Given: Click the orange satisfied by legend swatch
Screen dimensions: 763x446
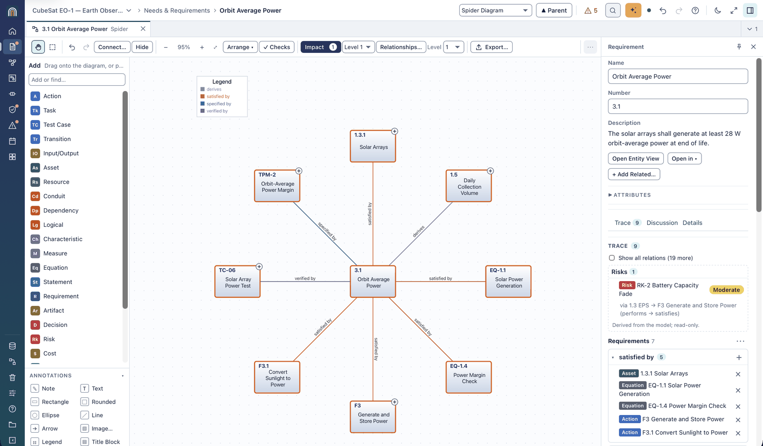Looking at the screenshot, I should point(203,96).
